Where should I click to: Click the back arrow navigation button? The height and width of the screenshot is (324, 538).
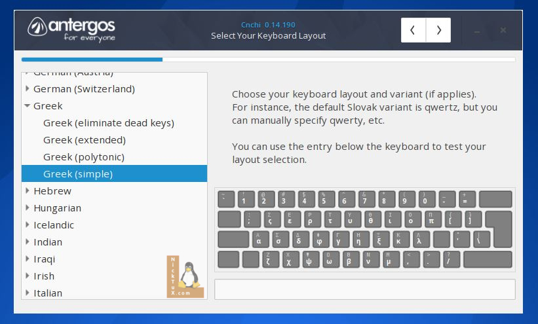(x=413, y=30)
